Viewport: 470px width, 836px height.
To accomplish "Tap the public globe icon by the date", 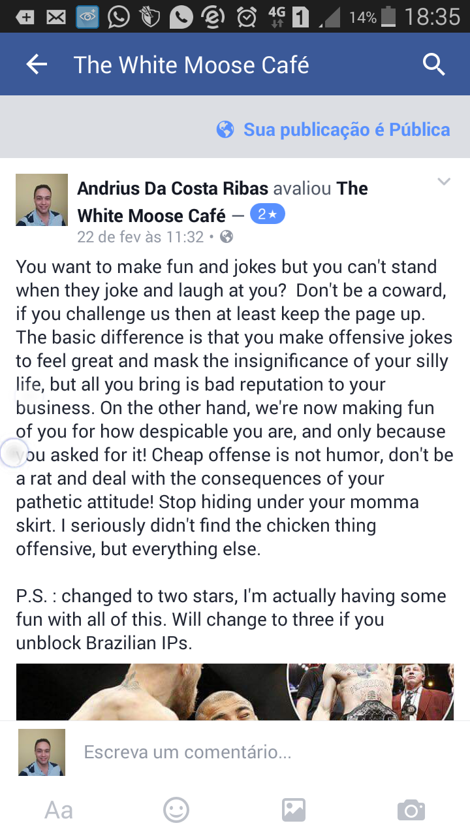I will point(227,236).
